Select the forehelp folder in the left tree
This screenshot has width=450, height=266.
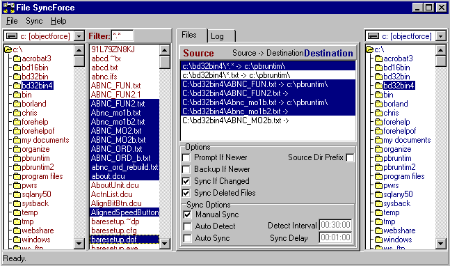click(x=35, y=122)
